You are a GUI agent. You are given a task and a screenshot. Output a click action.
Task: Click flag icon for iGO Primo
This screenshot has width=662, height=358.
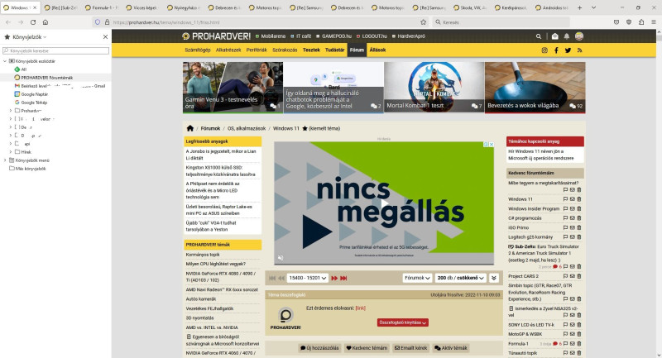point(565,227)
